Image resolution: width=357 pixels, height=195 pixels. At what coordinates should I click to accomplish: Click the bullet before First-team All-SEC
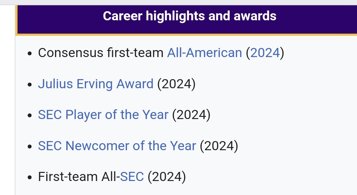coord(29,177)
